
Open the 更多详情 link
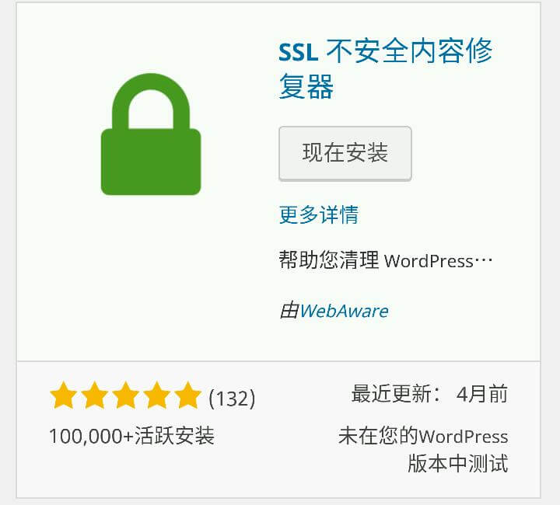[x=319, y=214]
